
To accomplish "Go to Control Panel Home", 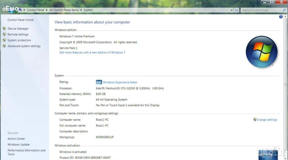I will [21, 20].
